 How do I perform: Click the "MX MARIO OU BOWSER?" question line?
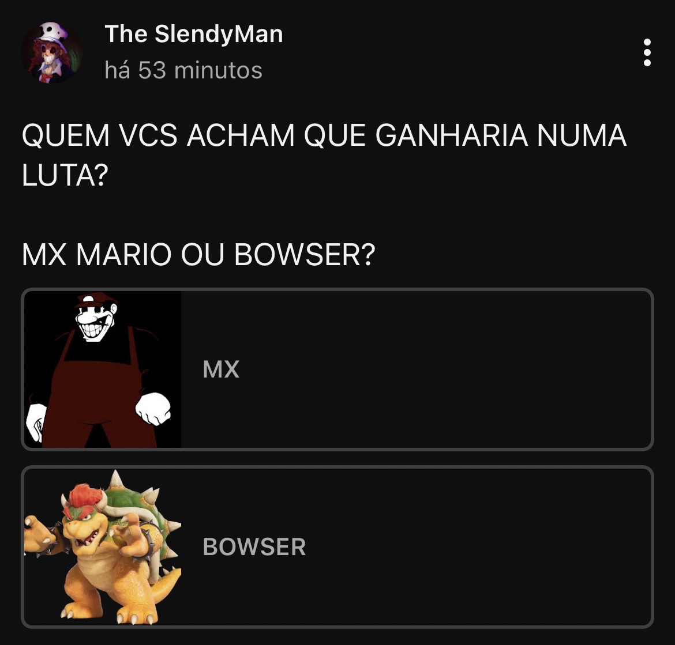(x=198, y=255)
